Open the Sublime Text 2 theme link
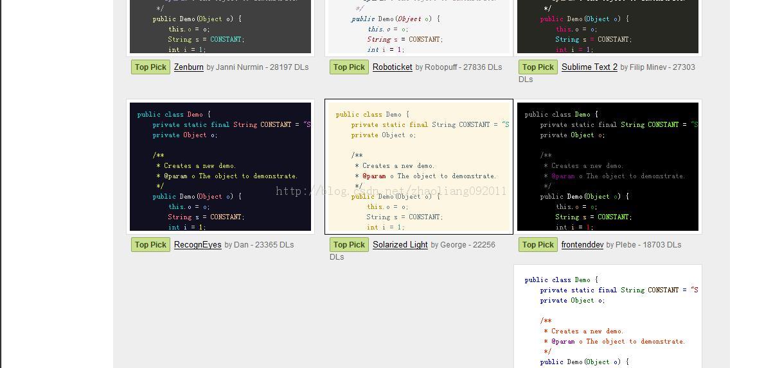The height and width of the screenshot is (368, 773). coord(589,67)
